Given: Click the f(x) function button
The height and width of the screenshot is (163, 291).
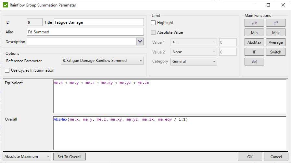Looking at the screenshot, I should (x=254, y=62).
